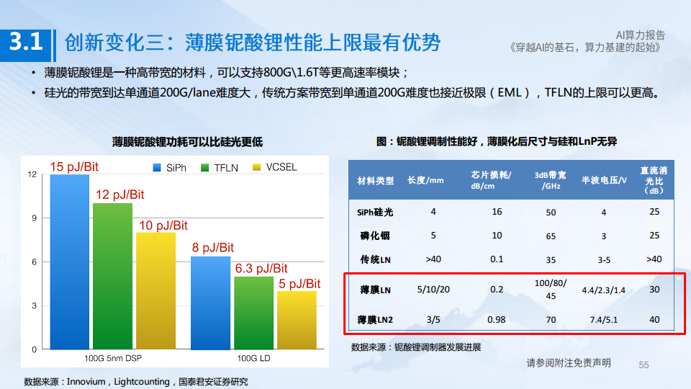This screenshot has width=691, height=389.
Task: Select table title "图：铌酸锂调制性能好，薄膜化后尺寸与硅和LnP无异"
Action: pos(496,141)
